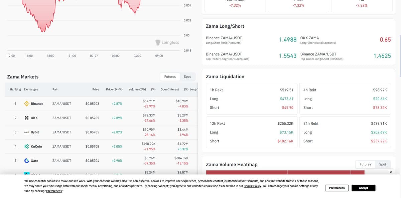Image resolution: width=401 pixels, height=198 pixels.
Task: Click ZAMA/USDT pair in KuCoin row
Action: click(x=62, y=146)
